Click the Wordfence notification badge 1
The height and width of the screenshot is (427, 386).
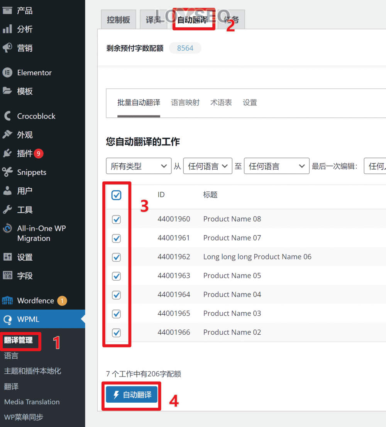(x=62, y=301)
